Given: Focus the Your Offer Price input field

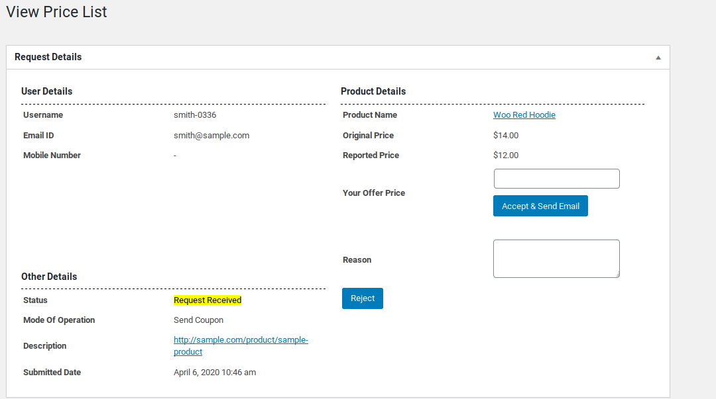Looking at the screenshot, I should pyautogui.click(x=556, y=179).
